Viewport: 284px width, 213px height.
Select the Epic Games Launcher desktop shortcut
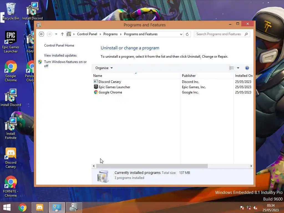pyautogui.click(x=11, y=42)
